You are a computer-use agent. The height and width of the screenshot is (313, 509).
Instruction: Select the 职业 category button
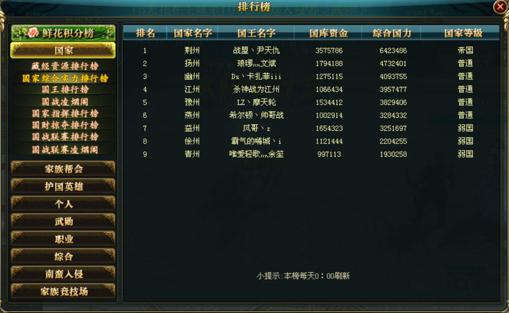click(63, 239)
